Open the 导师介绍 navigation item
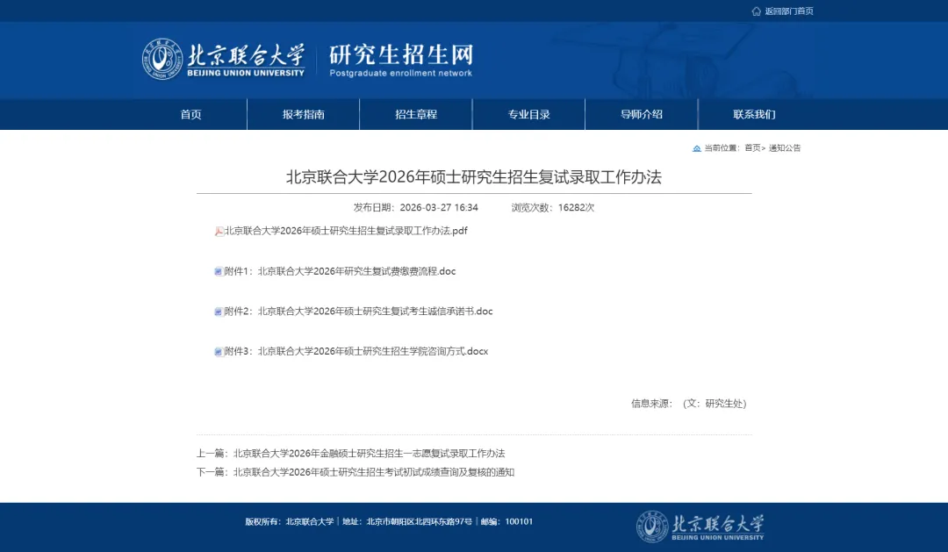 642,114
